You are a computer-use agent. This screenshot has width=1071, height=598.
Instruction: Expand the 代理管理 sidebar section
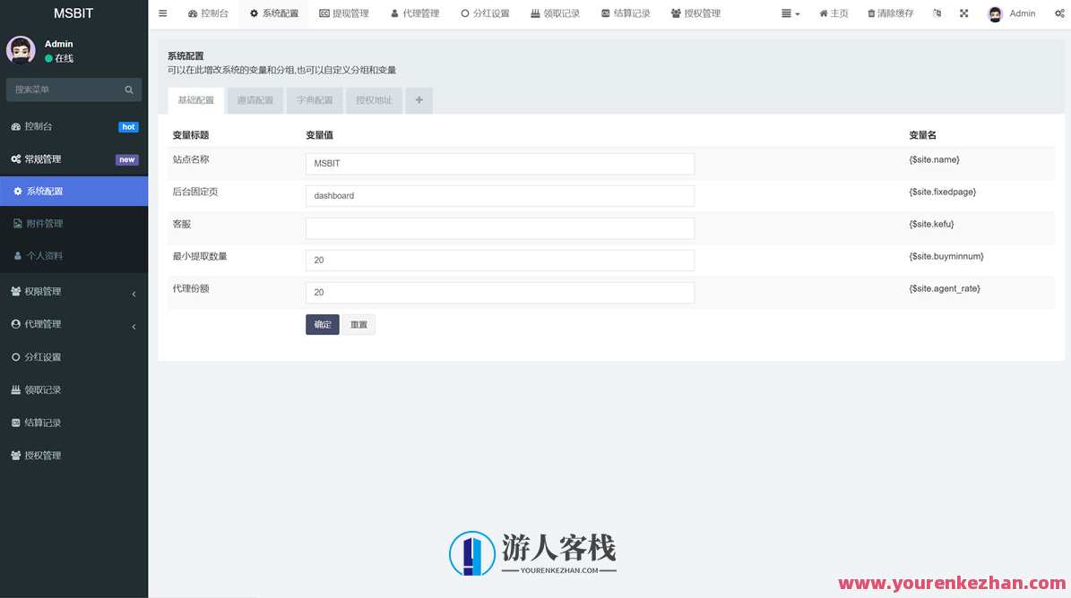click(43, 323)
